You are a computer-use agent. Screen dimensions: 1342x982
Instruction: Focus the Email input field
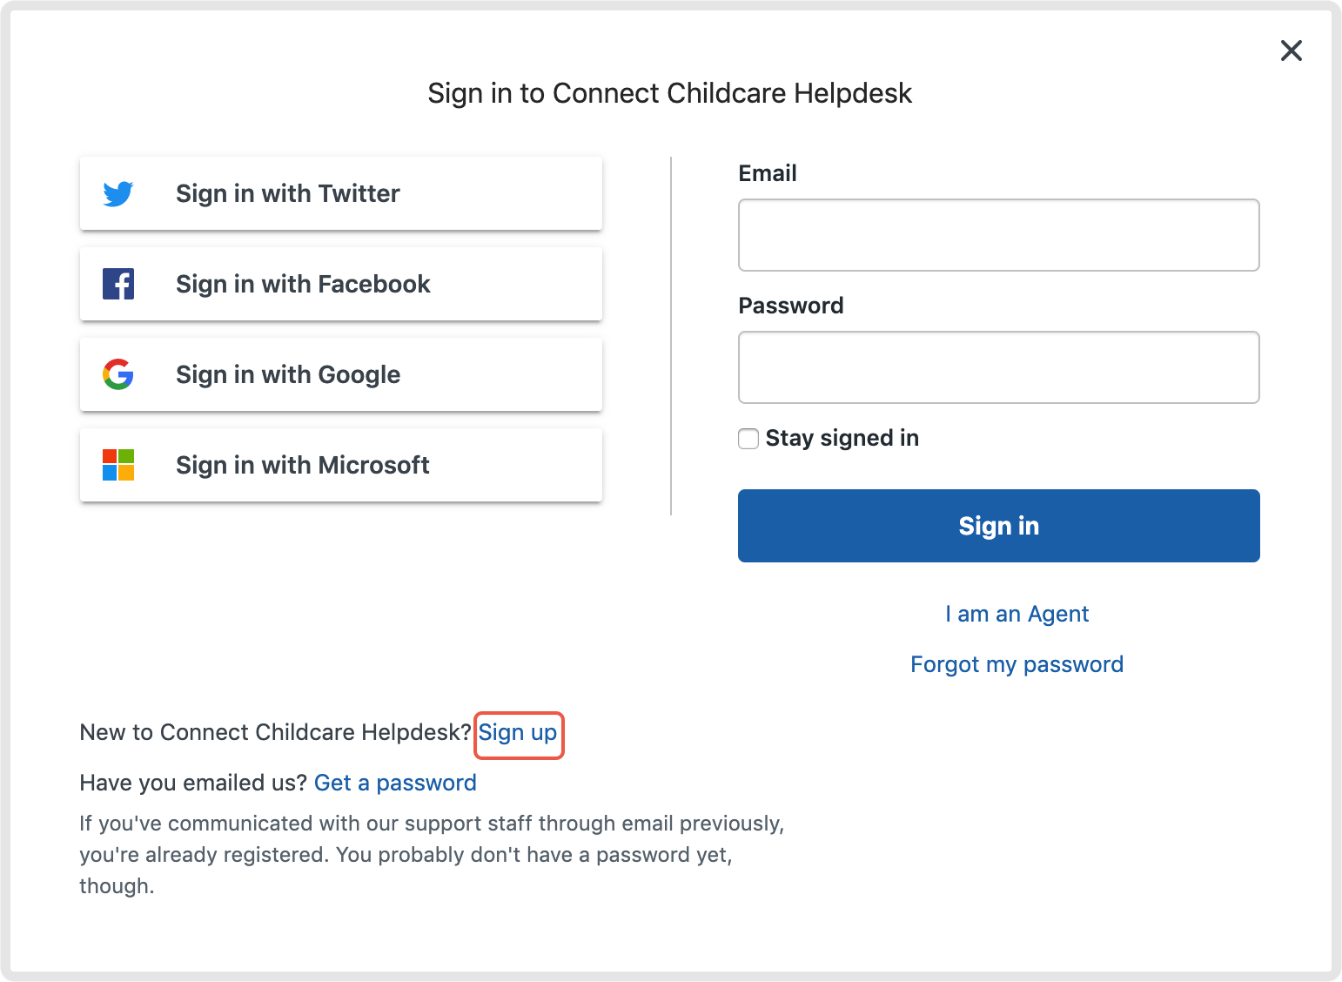pos(998,235)
